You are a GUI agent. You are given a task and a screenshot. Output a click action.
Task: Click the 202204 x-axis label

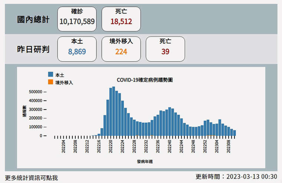[x=63, y=147]
